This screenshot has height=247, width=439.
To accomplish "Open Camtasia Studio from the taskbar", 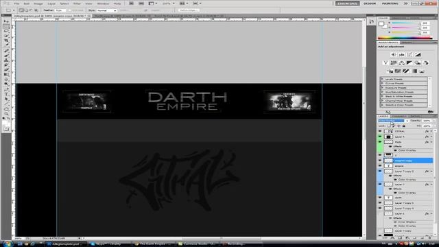I will coord(199,244).
